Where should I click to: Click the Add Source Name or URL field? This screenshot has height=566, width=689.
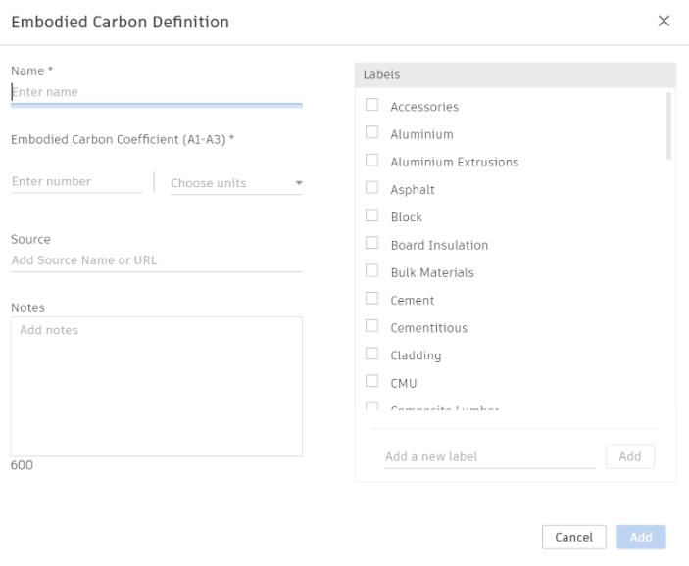(156, 260)
